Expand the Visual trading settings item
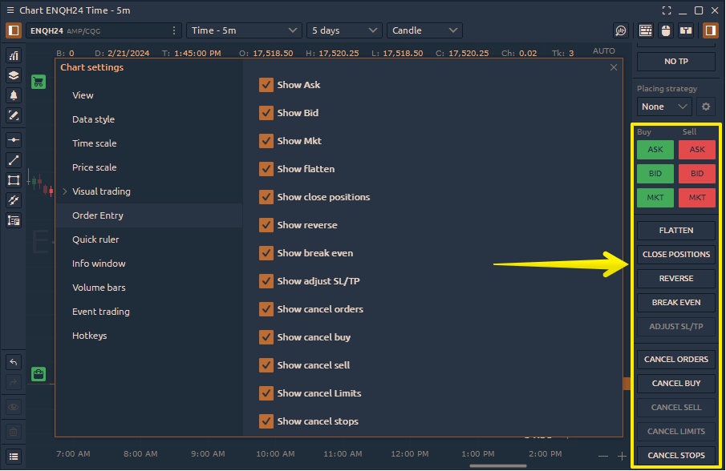This screenshot has width=726, height=471. (101, 191)
